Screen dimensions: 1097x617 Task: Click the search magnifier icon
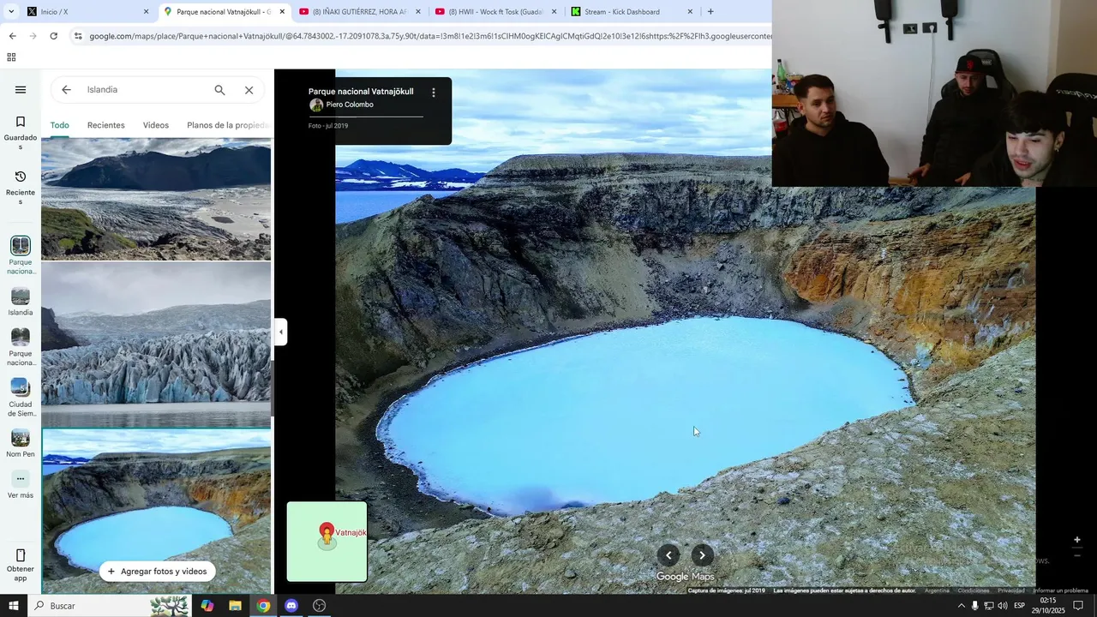(219, 90)
